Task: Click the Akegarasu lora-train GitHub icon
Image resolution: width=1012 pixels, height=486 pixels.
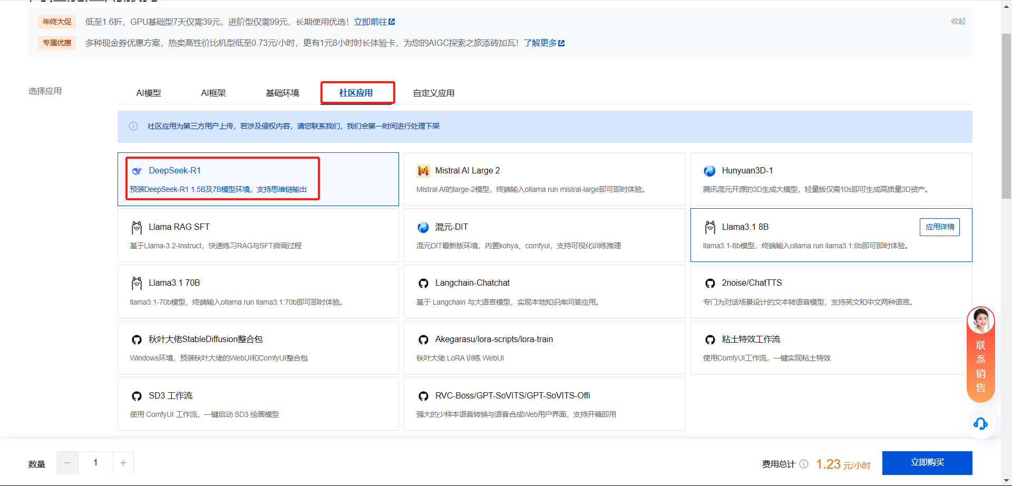Action: point(423,340)
